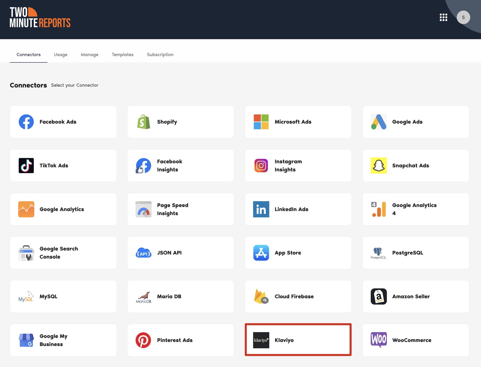
Task: Click the WooCommerce purple logo icon
Action: 379,340
